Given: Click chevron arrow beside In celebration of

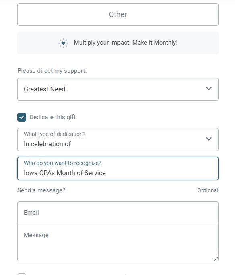Looking at the screenshot, I should point(209,139).
